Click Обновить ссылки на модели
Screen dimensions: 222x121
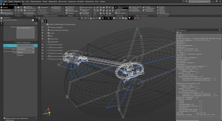(163, 13)
